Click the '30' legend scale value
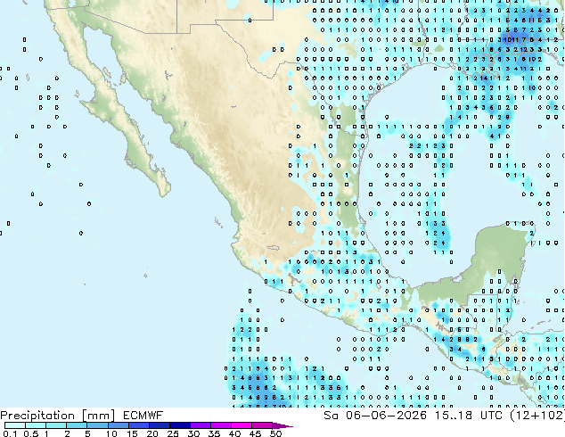The image size is (565, 437). tap(193, 433)
